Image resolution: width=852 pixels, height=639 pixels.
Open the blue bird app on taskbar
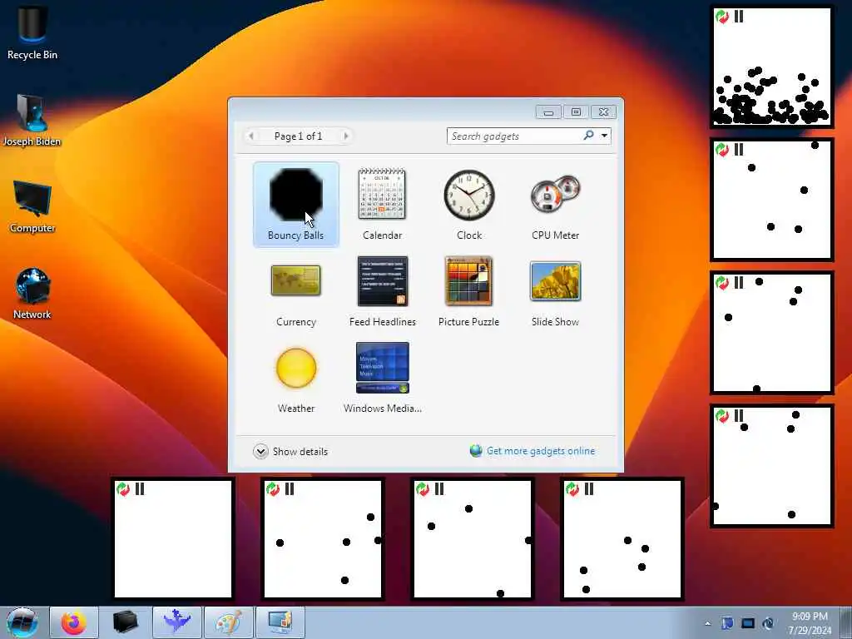tap(176, 622)
